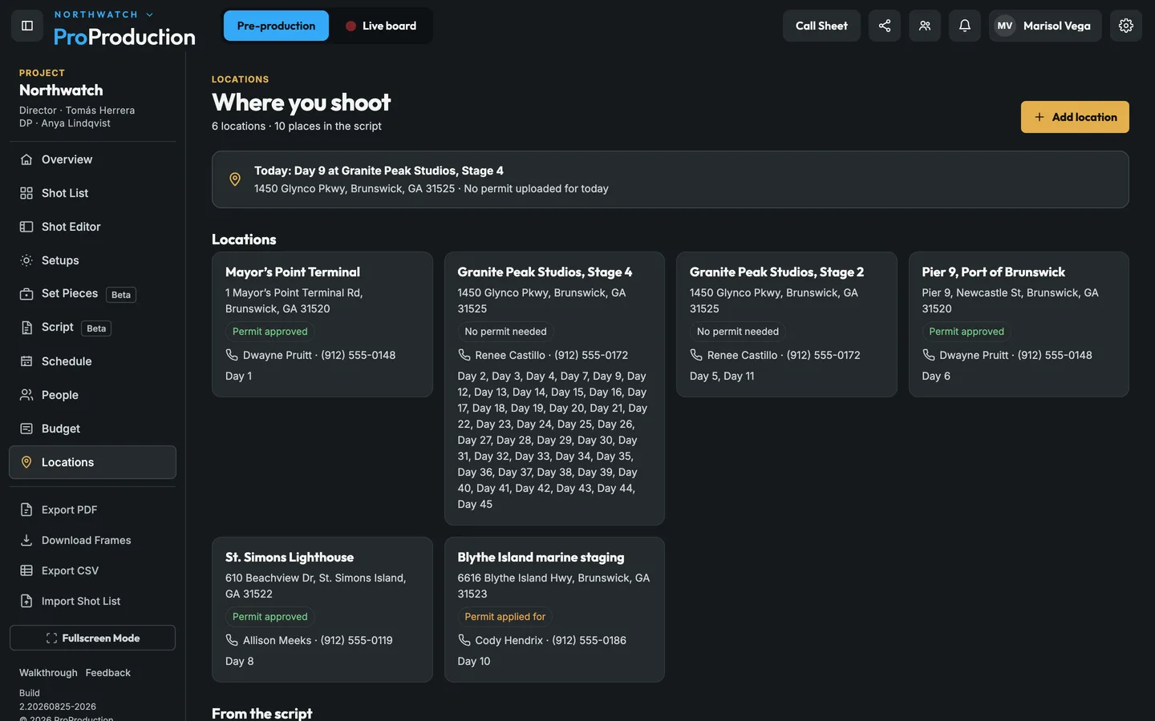The height and width of the screenshot is (721, 1155).
Task: Click the Walkthrough link
Action: (48, 673)
